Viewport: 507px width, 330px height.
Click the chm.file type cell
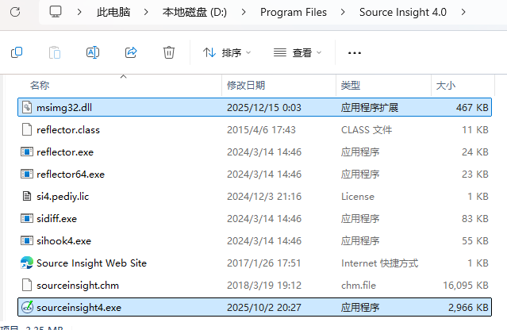point(359,285)
